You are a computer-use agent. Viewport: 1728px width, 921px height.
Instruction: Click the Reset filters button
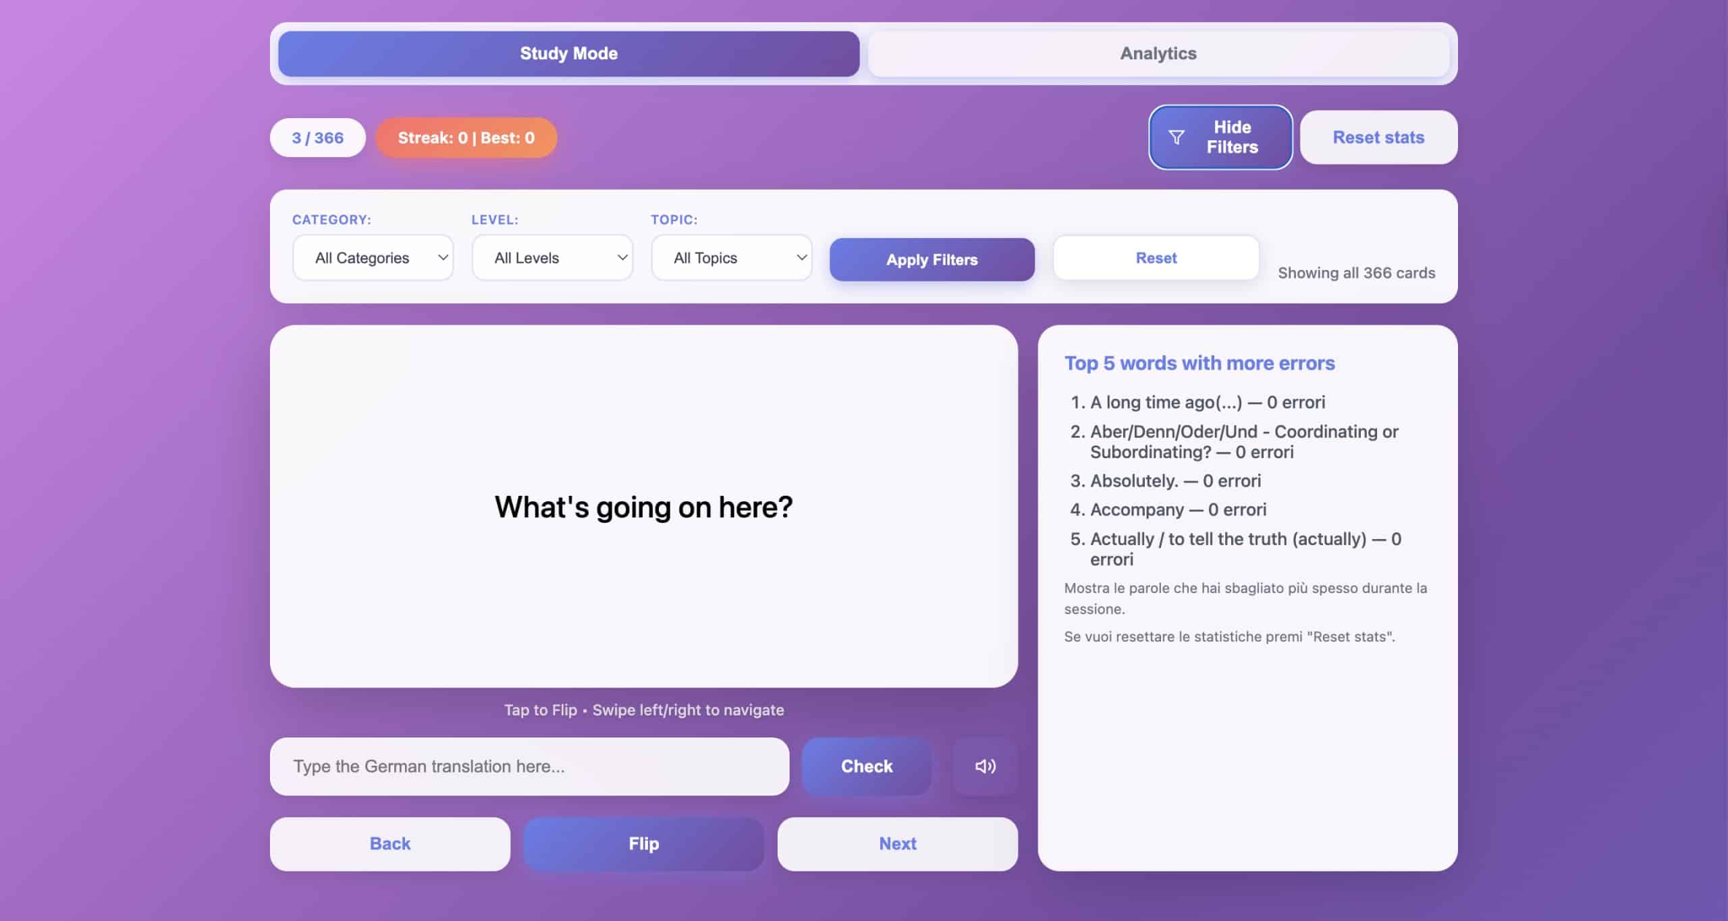tap(1156, 258)
